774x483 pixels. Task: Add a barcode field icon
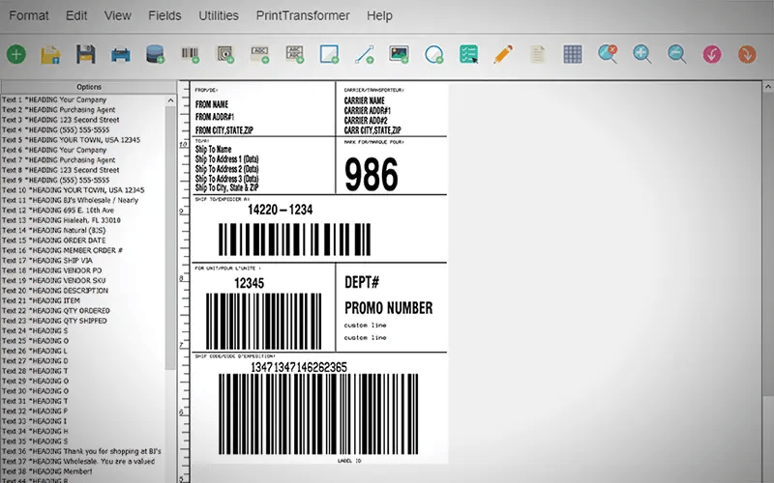190,54
